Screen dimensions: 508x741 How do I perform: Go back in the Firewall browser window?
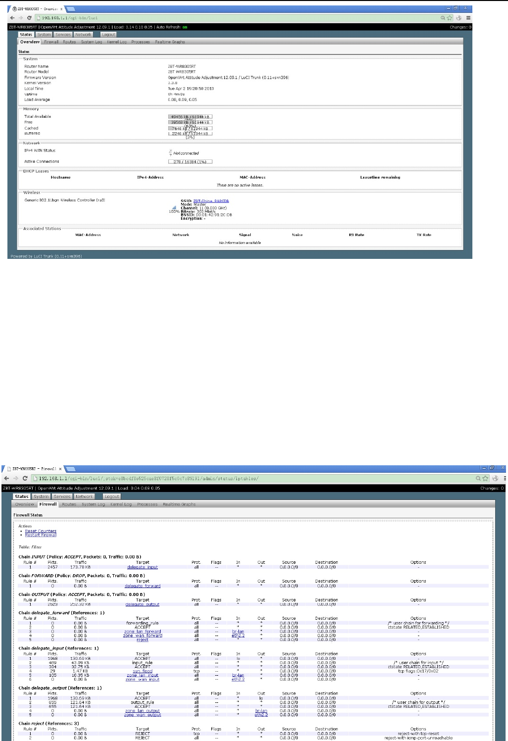6,479
